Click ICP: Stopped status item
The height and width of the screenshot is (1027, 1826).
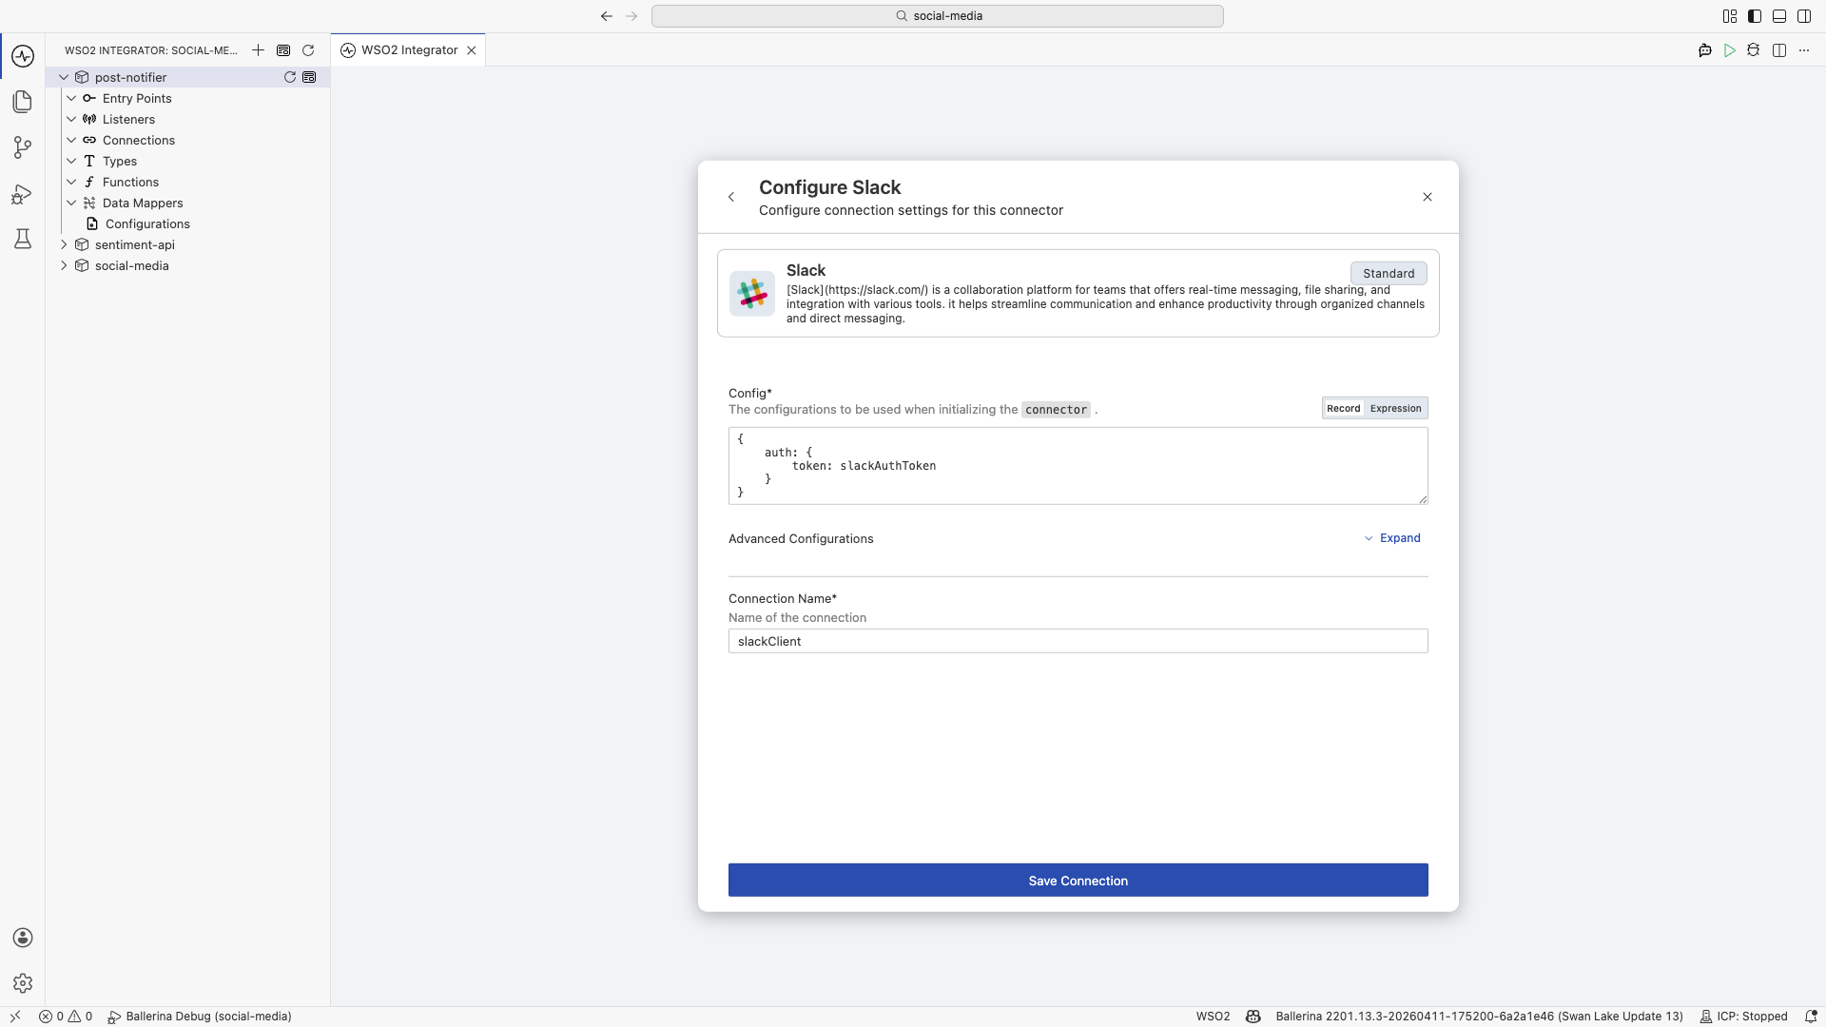pyautogui.click(x=1743, y=1017)
